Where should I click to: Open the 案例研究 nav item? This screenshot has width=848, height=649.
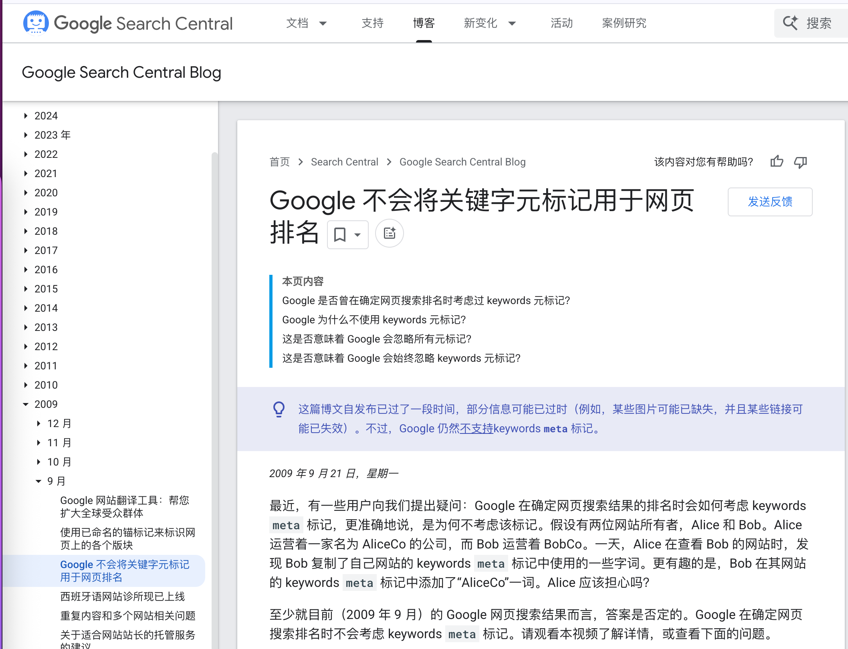click(x=624, y=23)
